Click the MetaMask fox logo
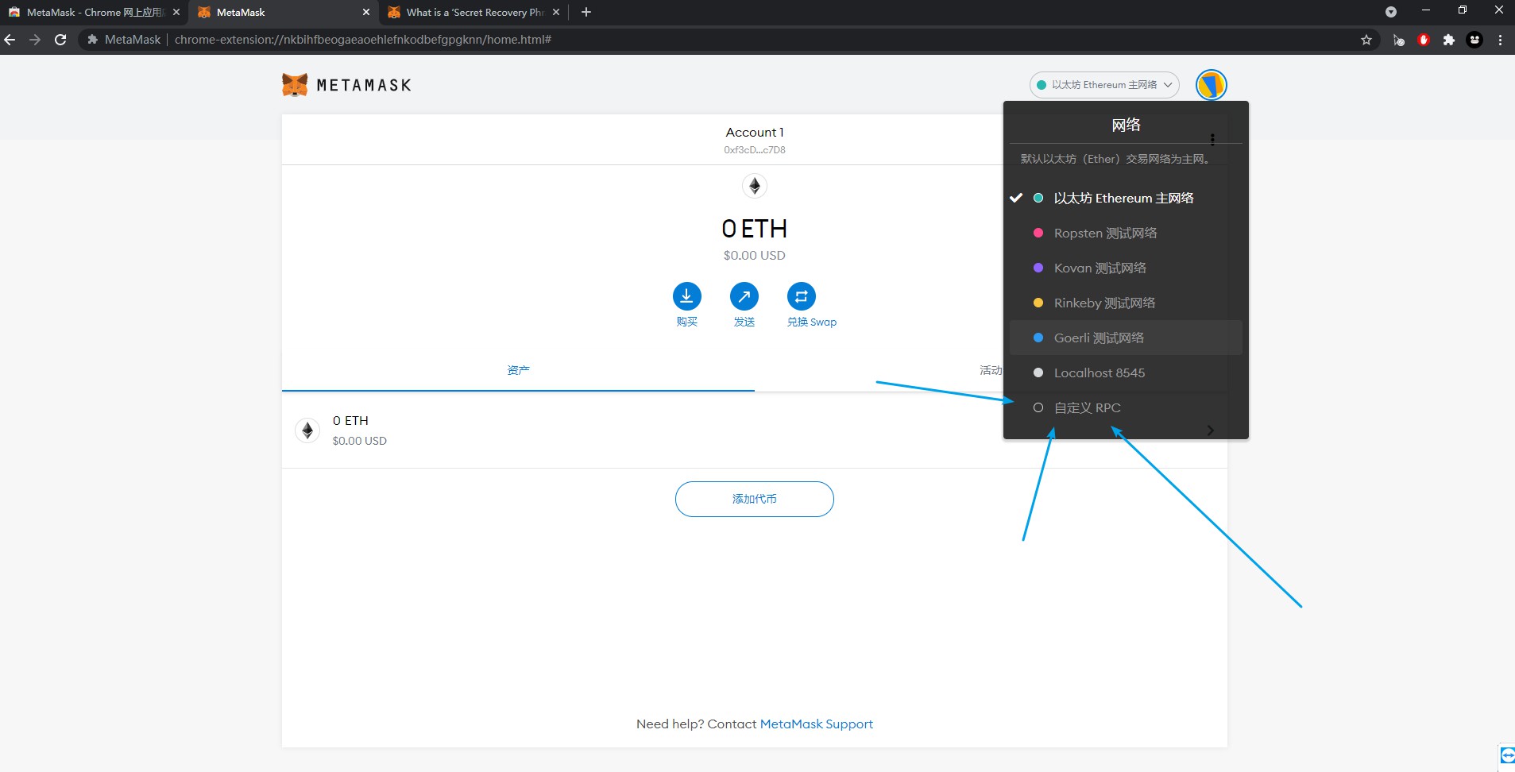Screen dimensions: 1515x772 295,85
